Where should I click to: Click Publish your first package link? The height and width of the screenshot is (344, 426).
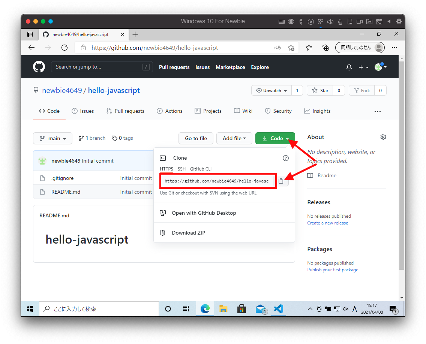point(333,270)
